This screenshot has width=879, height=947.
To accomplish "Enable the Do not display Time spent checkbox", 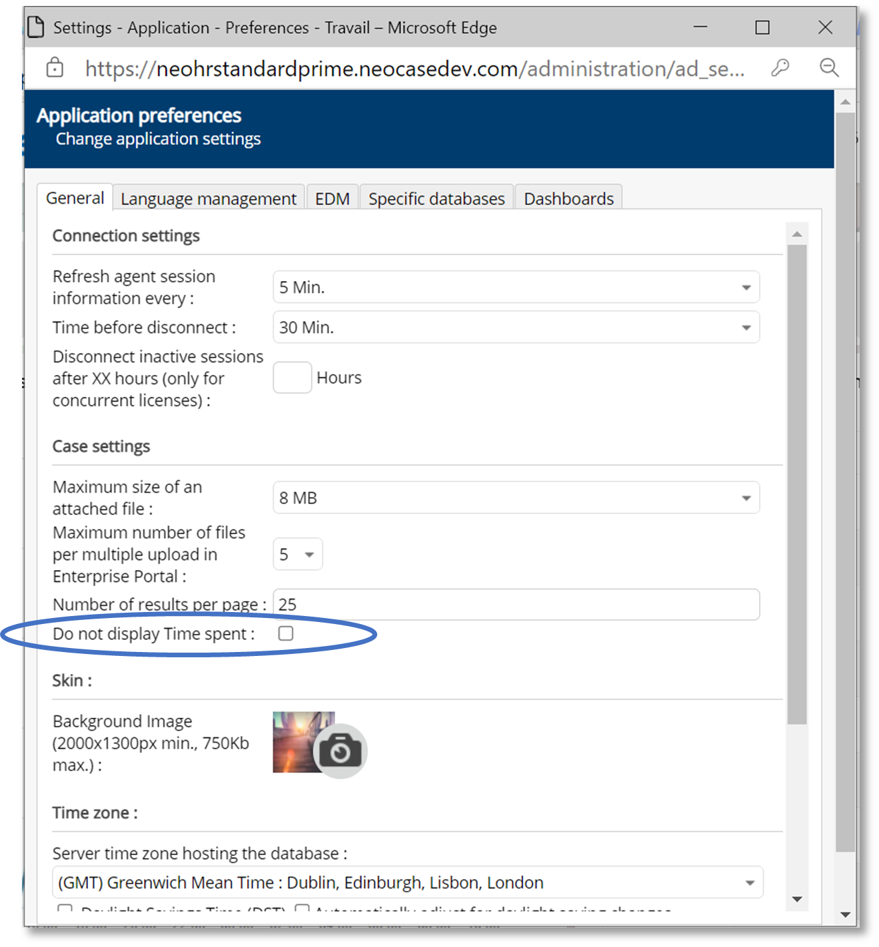I will pos(286,633).
